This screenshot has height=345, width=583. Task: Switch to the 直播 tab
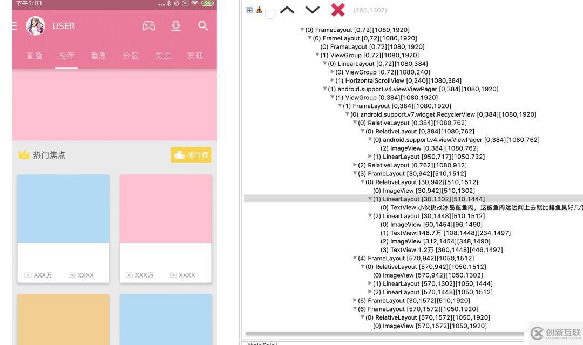[34, 56]
